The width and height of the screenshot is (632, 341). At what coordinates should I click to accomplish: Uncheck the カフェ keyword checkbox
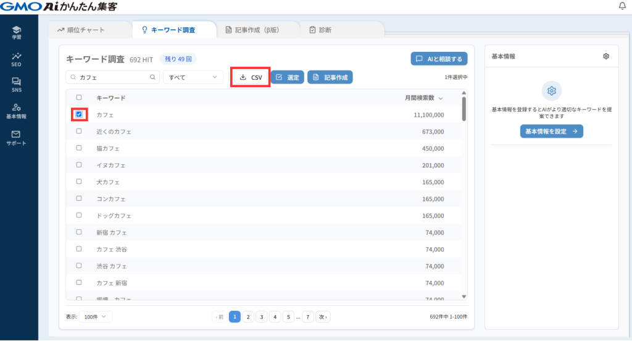(79, 114)
